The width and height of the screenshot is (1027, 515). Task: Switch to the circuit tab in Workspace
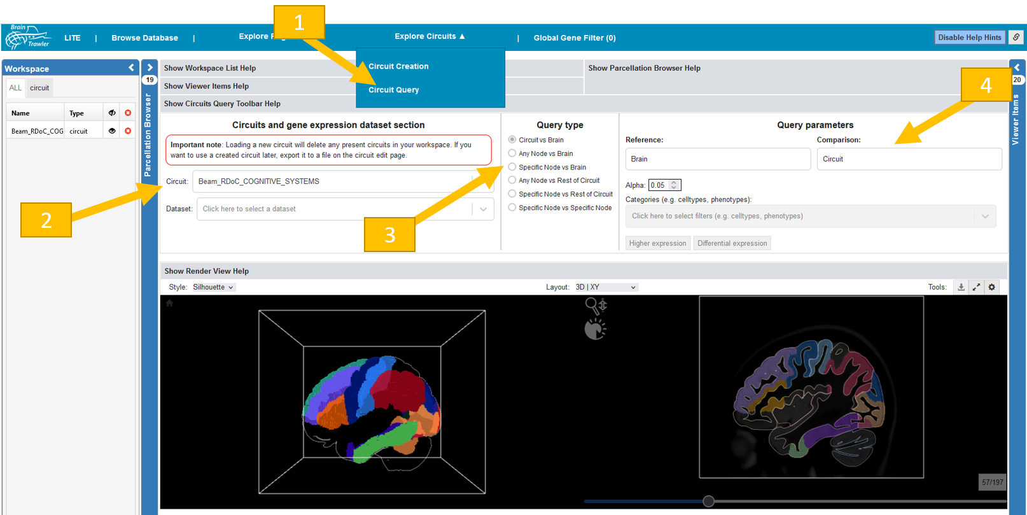39,88
